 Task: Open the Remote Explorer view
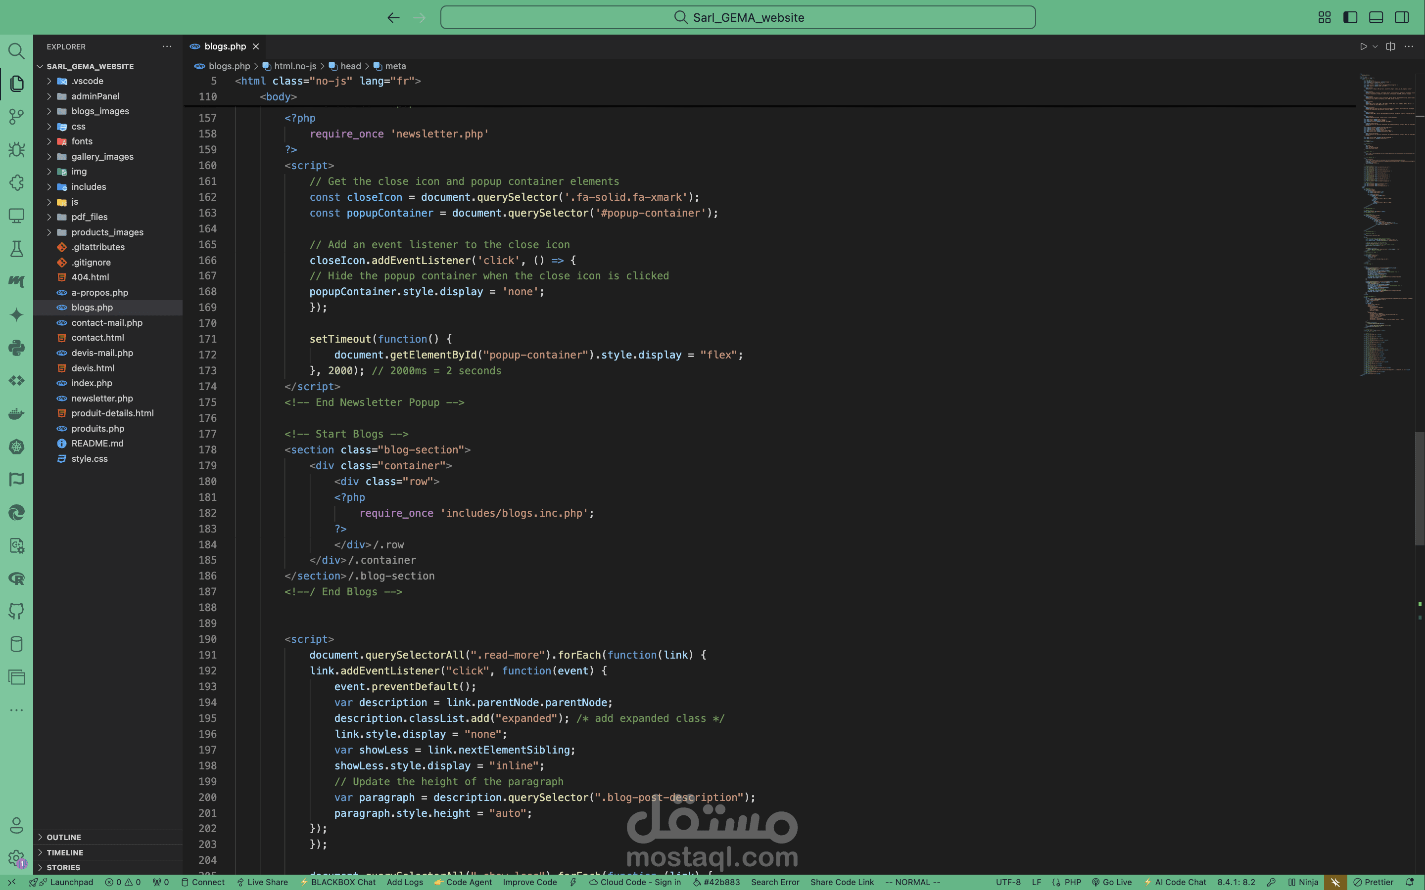click(x=16, y=216)
